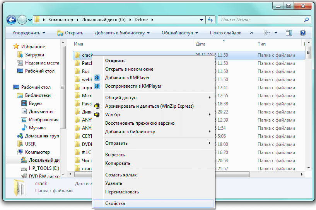316x210 pixels.
Task: Open the view options dropdown arrow
Action: pyautogui.click(x=276, y=33)
